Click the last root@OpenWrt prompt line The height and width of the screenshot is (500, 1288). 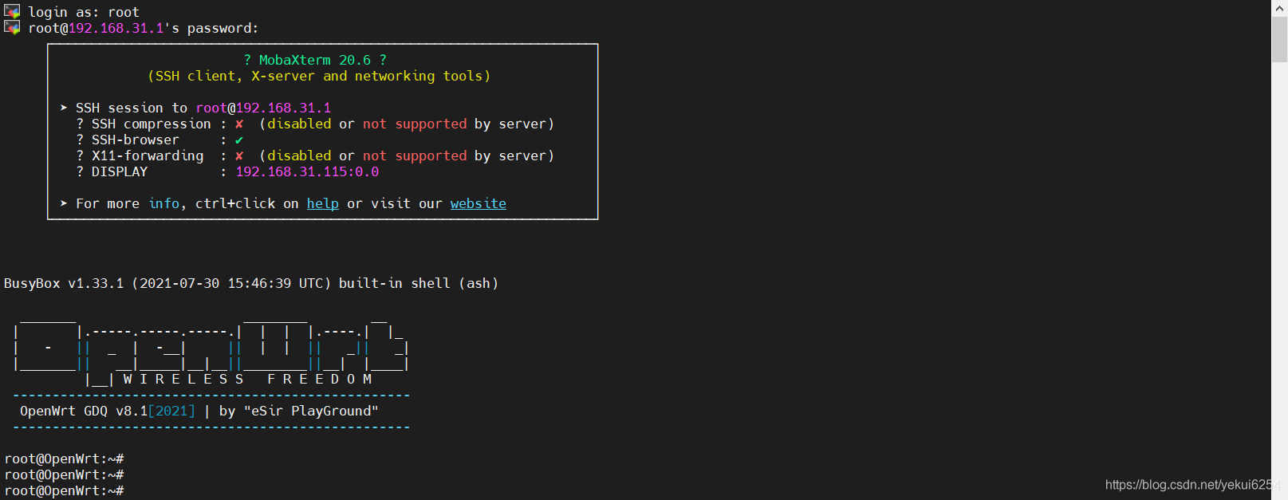[64, 490]
